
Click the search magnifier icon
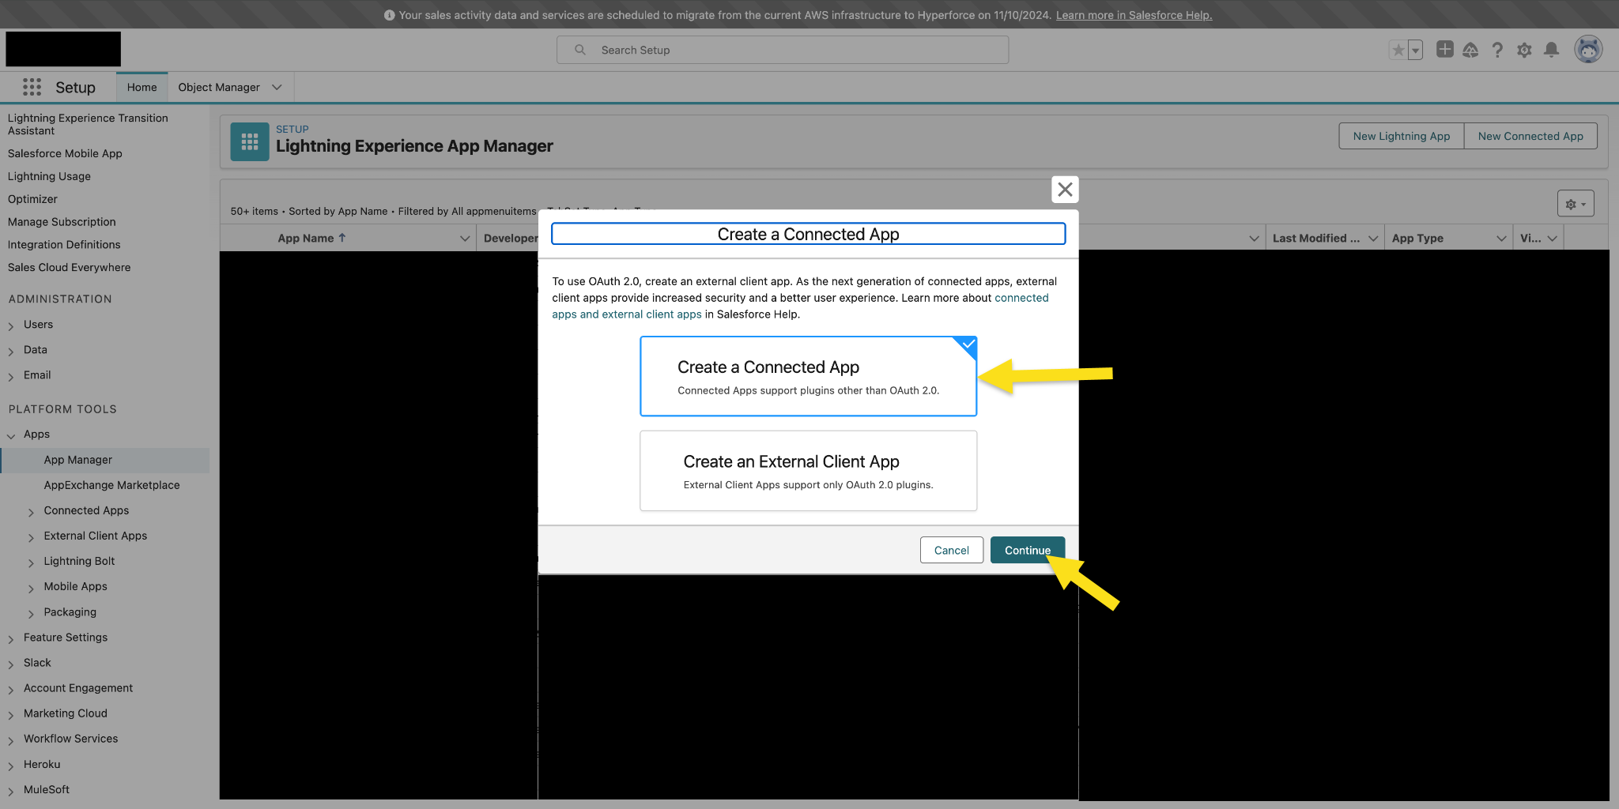(580, 50)
